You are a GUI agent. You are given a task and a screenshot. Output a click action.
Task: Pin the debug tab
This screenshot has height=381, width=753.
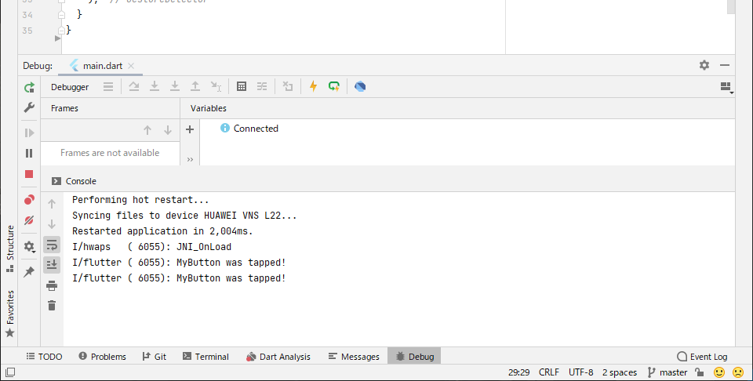[x=29, y=271]
